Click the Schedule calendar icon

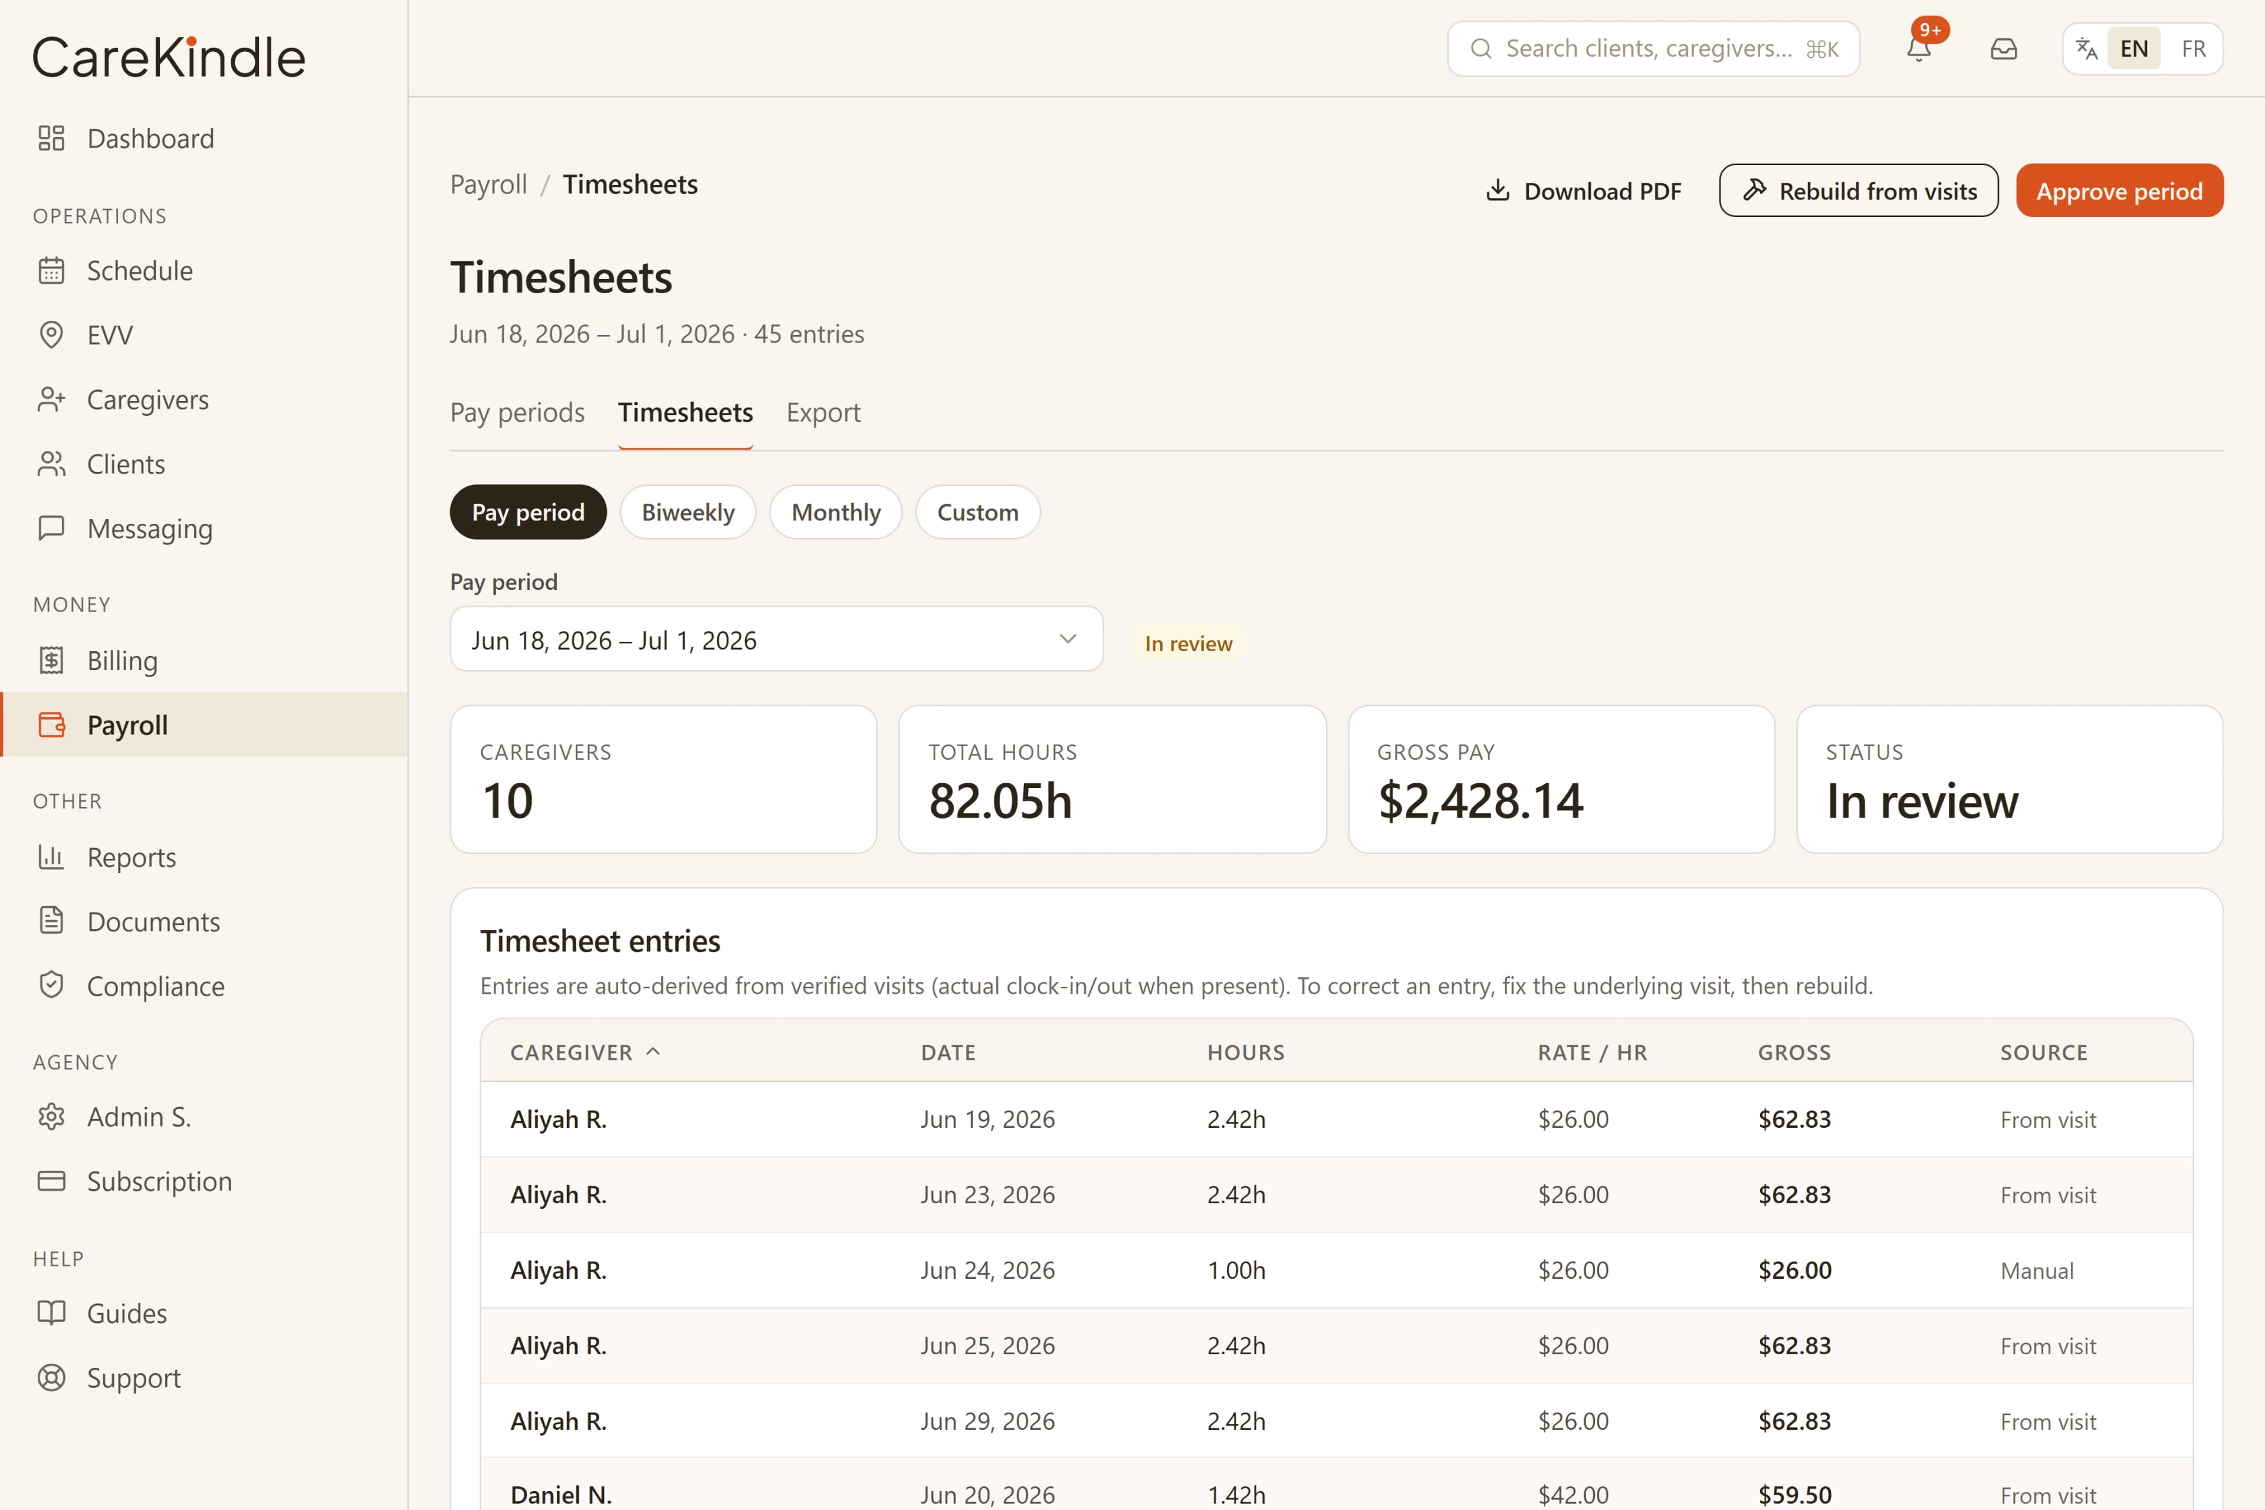[x=51, y=271]
